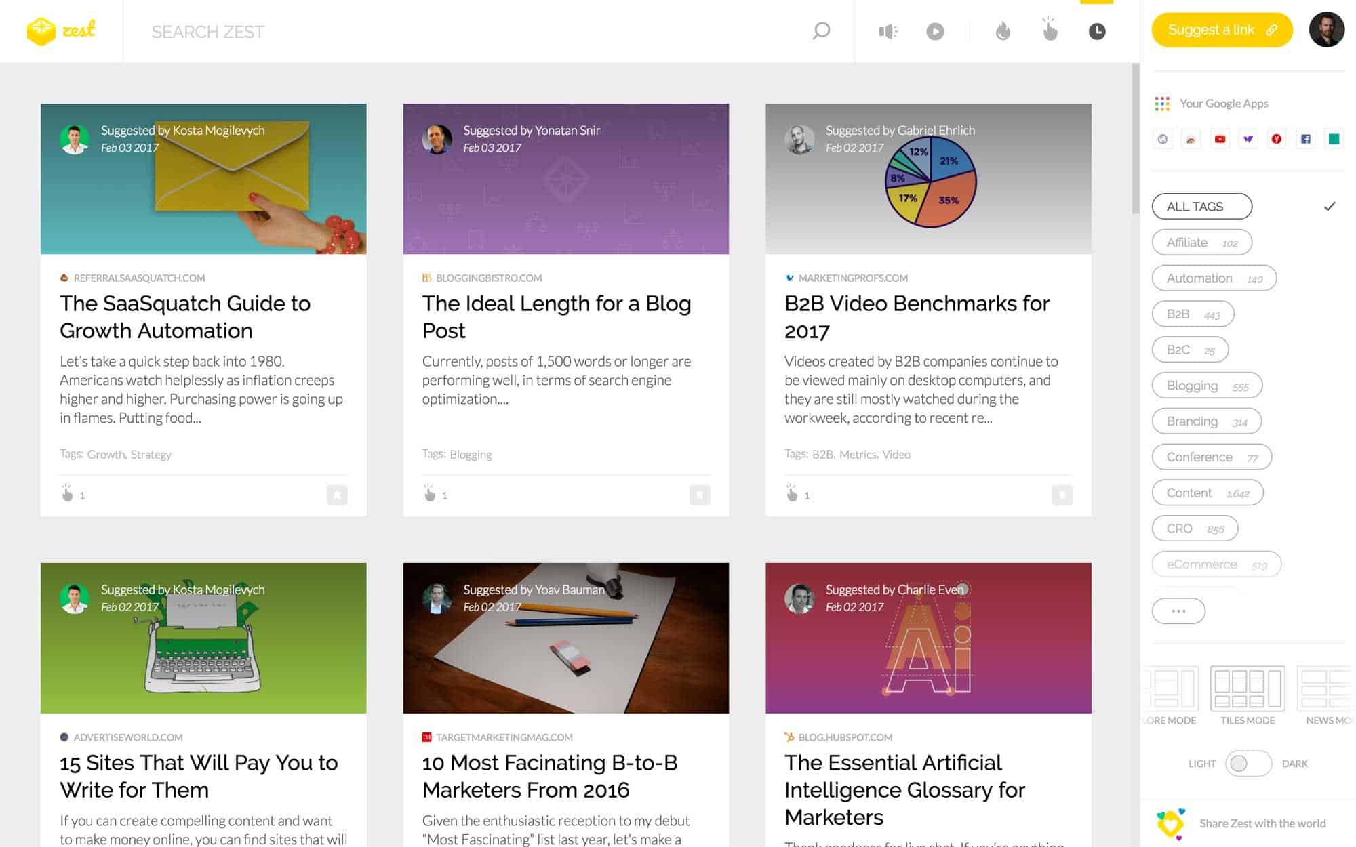Toggle the Conference tag filter
The image size is (1356, 847).
point(1212,457)
